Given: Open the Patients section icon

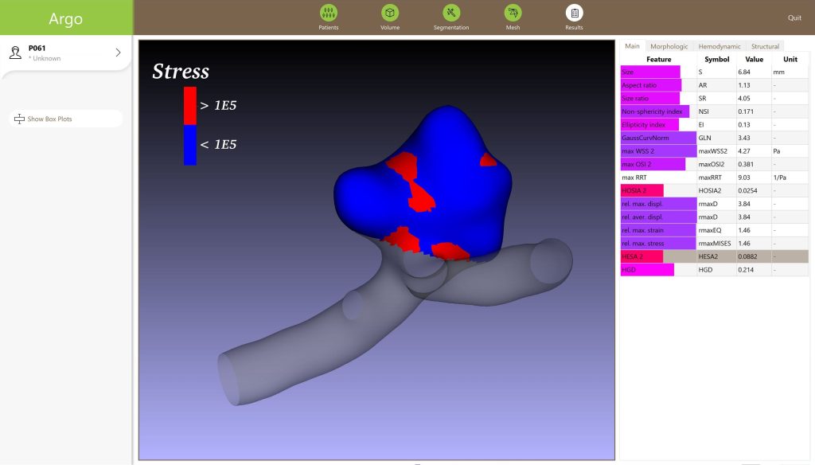Looking at the screenshot, I should (x=328, y=13).
